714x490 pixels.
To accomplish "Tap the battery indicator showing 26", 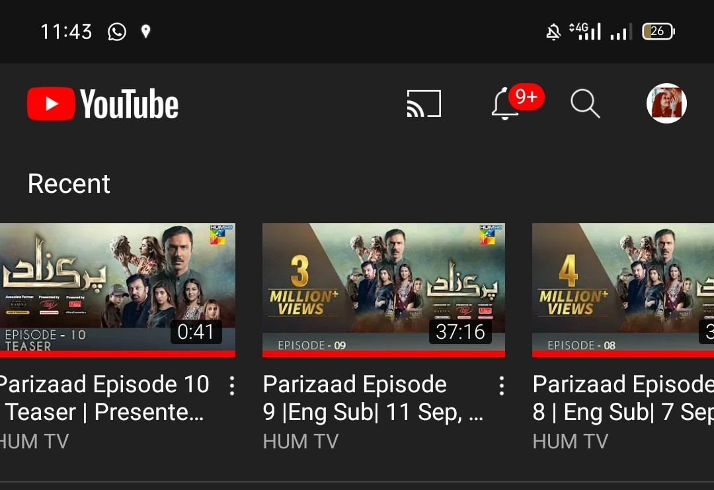I will click(658, 32).
